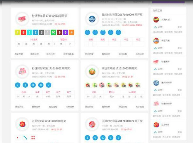193x143 pixels.
Task: Click 更多 in the sidebar 秒速时时彩 section
Action: pos(179,111)
